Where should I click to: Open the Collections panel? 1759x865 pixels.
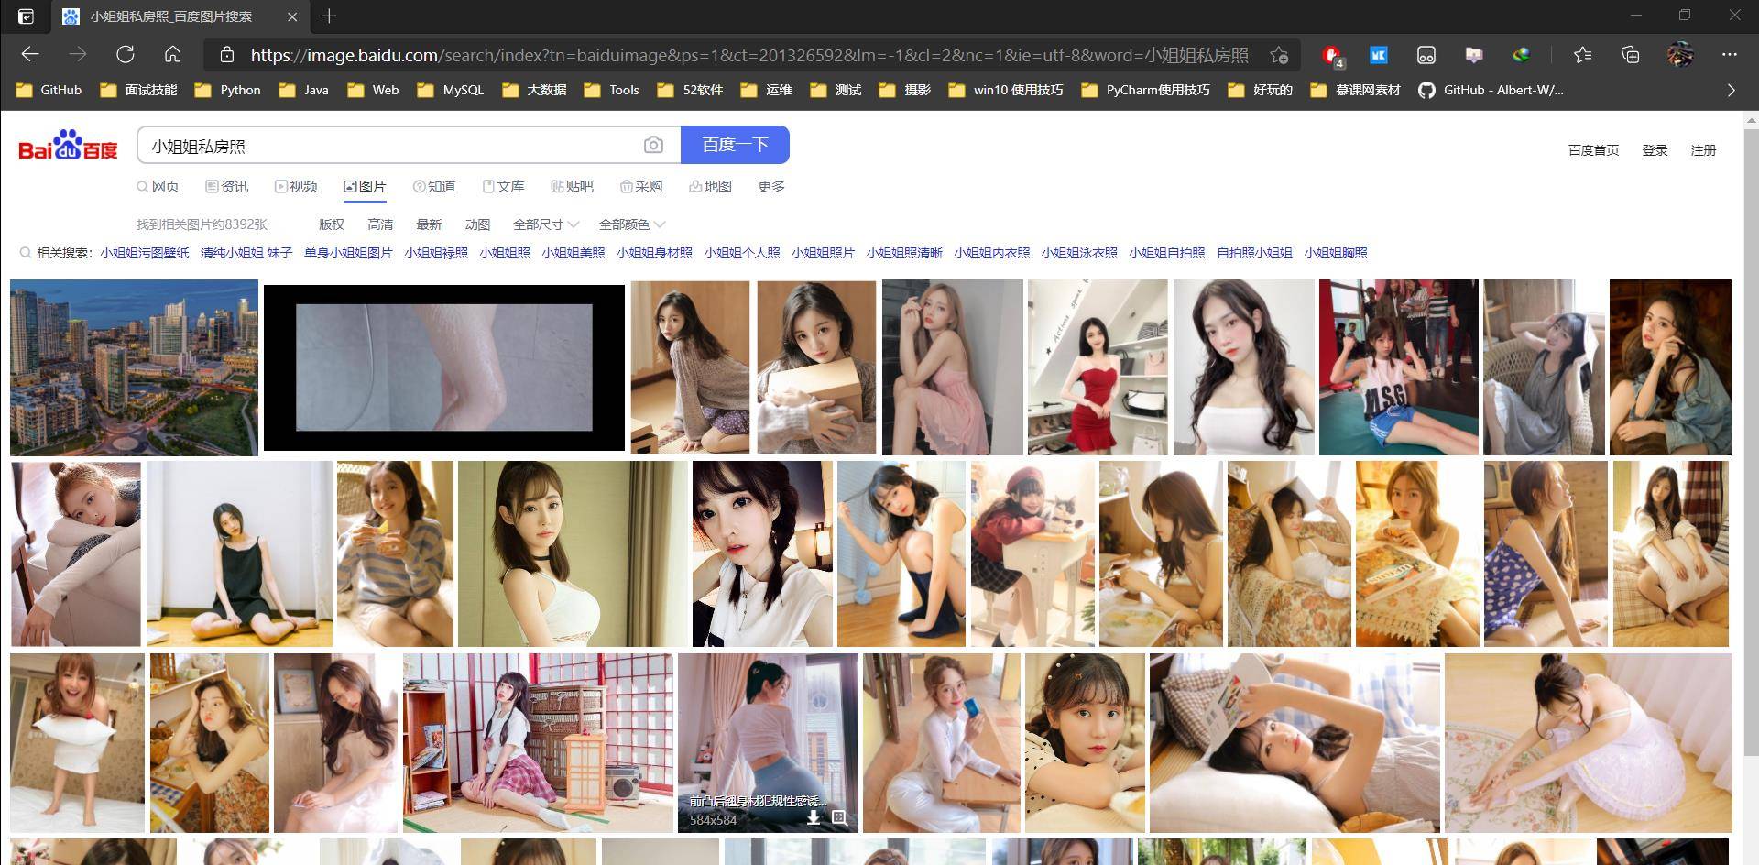click(1631, 55)
